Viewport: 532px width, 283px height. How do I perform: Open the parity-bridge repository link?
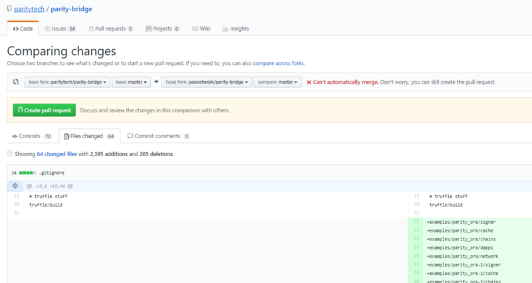tap(71, 9)
